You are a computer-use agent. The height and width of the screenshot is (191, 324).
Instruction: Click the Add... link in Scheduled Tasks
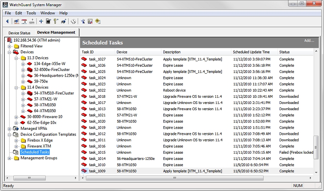(309, 41)
